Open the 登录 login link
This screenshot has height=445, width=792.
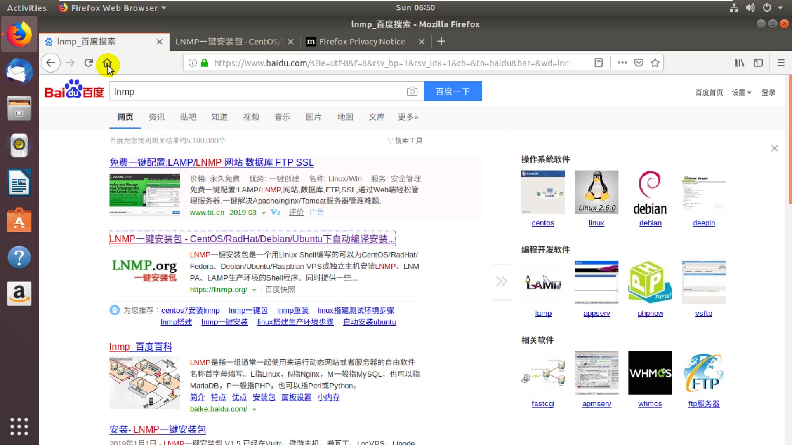pos(768,93)
